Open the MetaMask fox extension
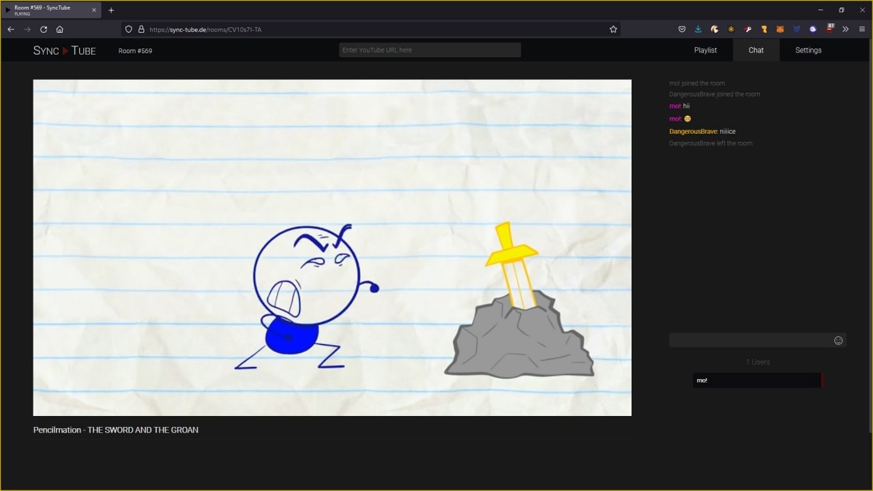Image resolution: width=873 pixels, height=491 pixels. 780,29
